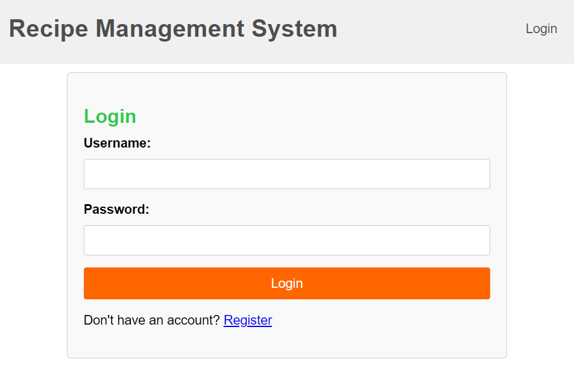
Task: Click the Username: label
Action: [117, 143]
